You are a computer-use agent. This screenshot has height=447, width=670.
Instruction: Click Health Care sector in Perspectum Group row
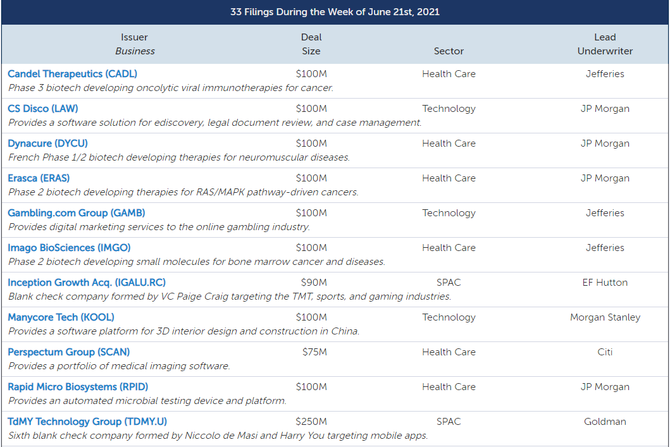(x=449, y=352)
